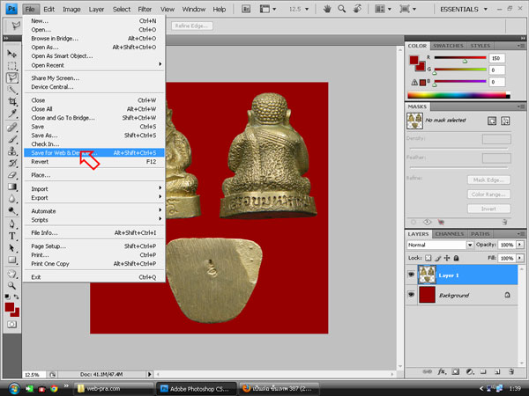
Task: Select the Hand tool in the toolbox
Action: [x=12, y=274]
